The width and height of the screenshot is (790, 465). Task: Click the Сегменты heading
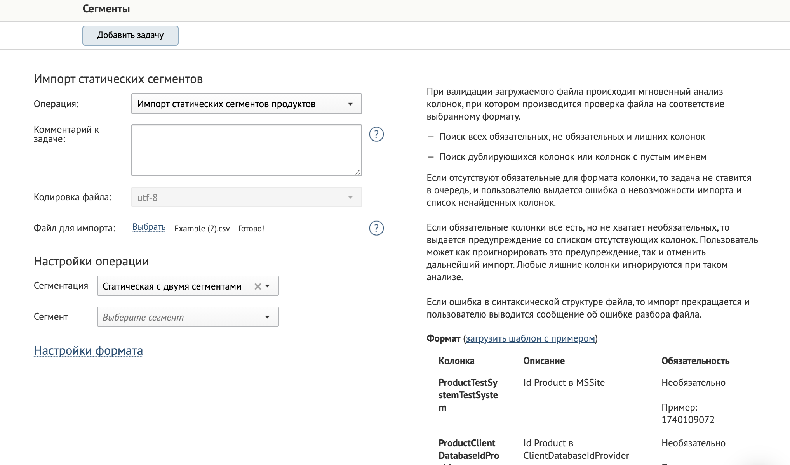click(x=106, y=9)
